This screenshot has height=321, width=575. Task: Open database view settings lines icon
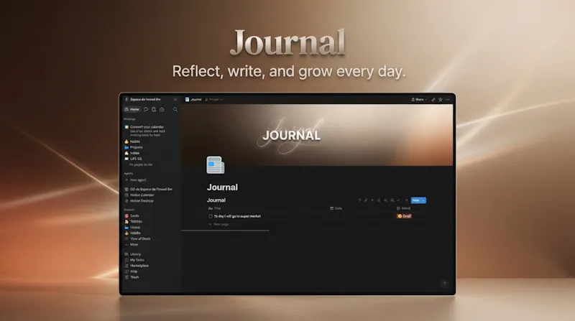(406, 200)
